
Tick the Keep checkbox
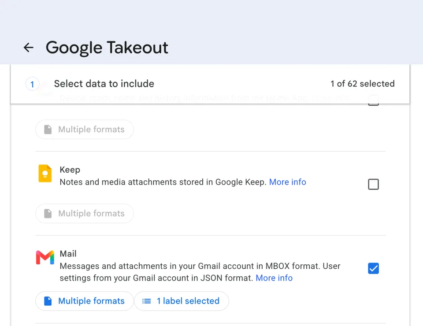pyautogui.click(x=373, y=185)
